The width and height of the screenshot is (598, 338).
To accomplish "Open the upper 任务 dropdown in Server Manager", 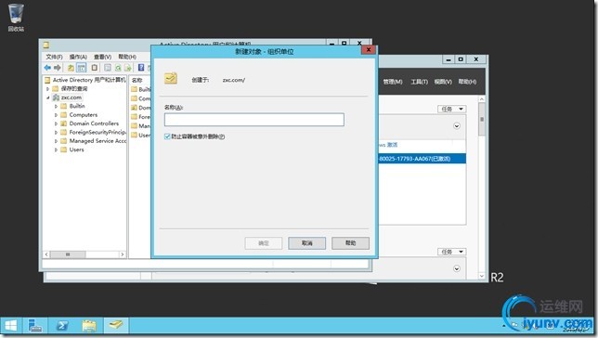I will 451,109.
